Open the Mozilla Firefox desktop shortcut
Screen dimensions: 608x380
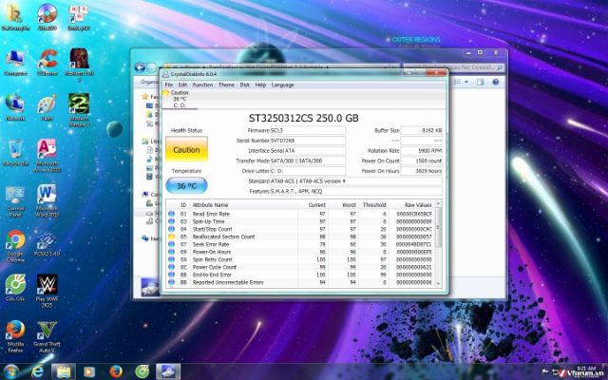15,336
